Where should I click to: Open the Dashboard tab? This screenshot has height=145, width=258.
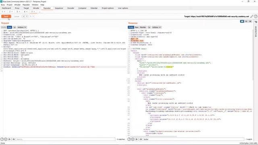tap(6, 8)
